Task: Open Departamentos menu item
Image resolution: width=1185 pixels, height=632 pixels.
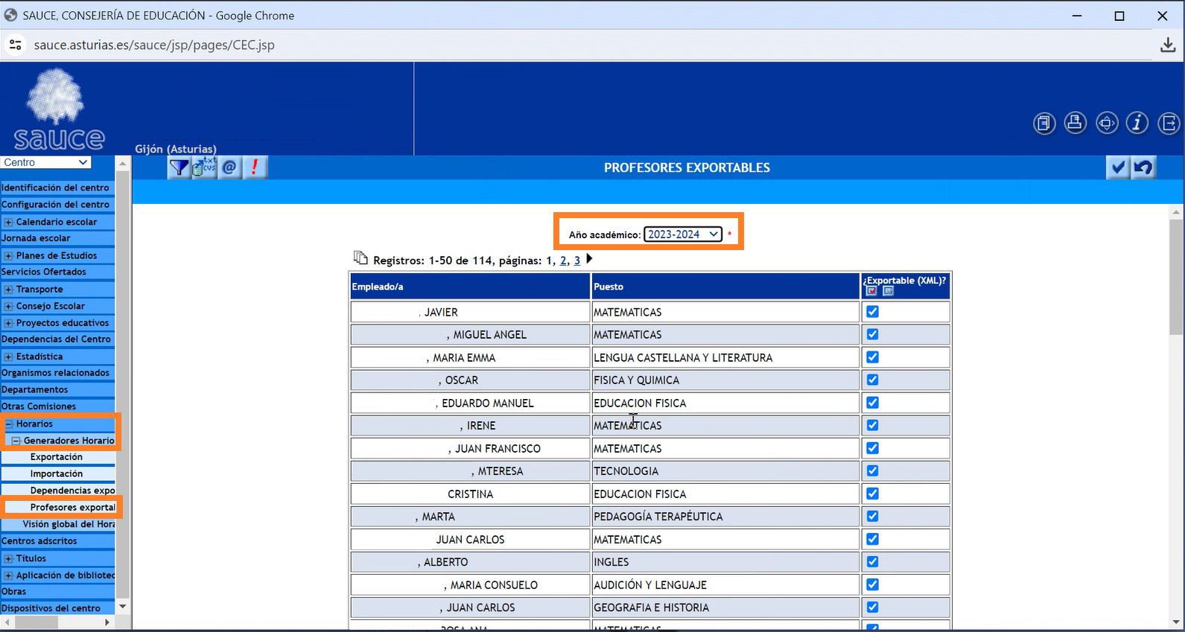Action: 34,390
